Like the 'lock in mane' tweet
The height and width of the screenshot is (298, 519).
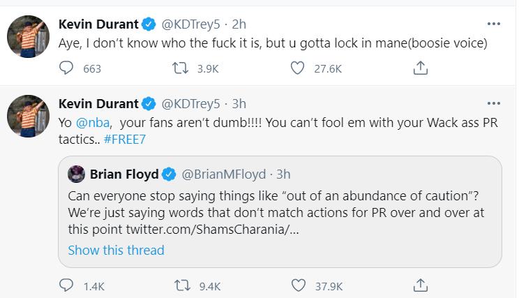[x=298, y=68]
